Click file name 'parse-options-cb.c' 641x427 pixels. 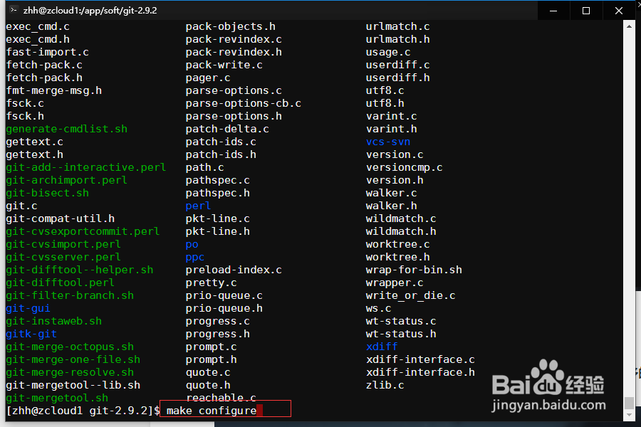[x=244, y=103]
